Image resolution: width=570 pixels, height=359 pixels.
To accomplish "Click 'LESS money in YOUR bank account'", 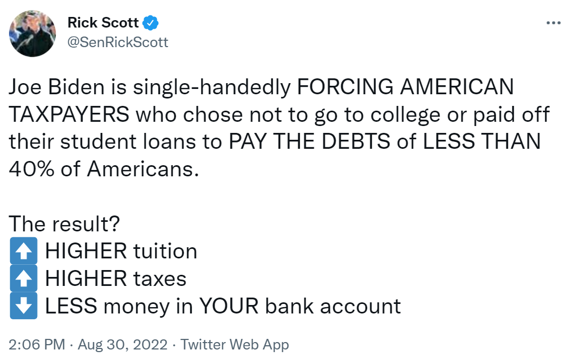I will [223, 306].
